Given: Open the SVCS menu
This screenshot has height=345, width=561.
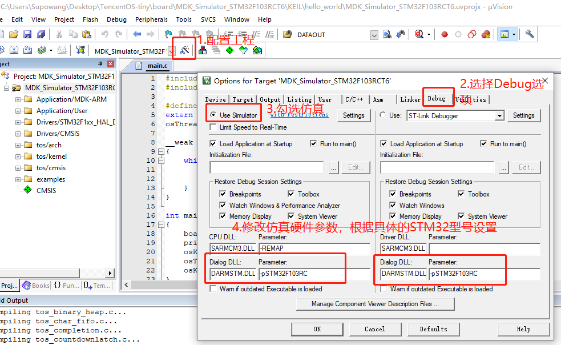Looking at the screenshot, I should [208, 19].
